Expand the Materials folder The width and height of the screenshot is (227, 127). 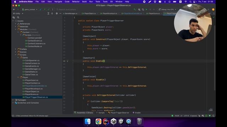pos(16,27)
